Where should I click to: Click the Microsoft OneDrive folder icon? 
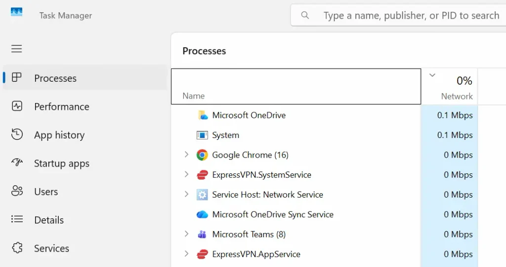(x=203, y=115)
